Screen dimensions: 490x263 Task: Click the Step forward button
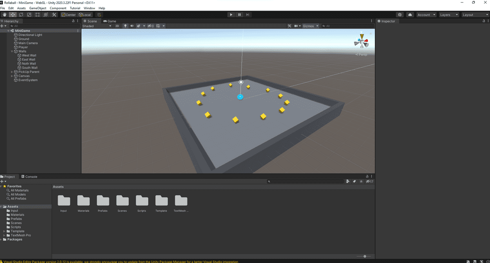tap(247, 15)
